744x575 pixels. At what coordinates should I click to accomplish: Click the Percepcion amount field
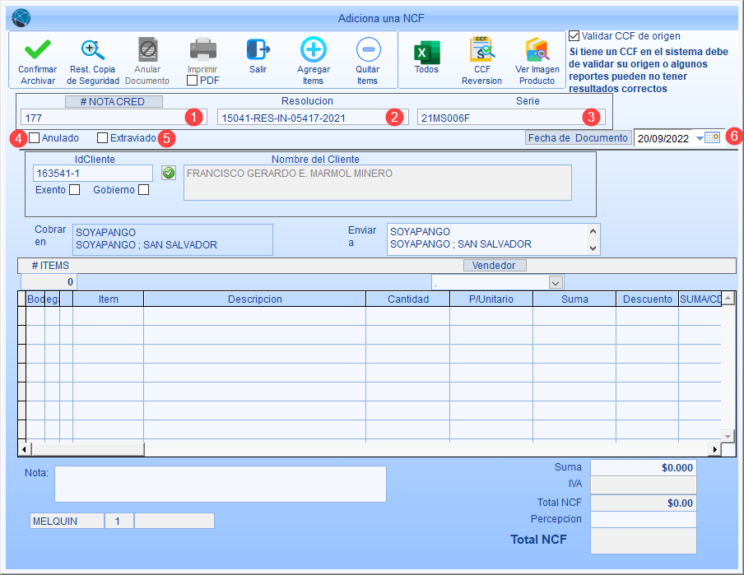tap(643, 519)
